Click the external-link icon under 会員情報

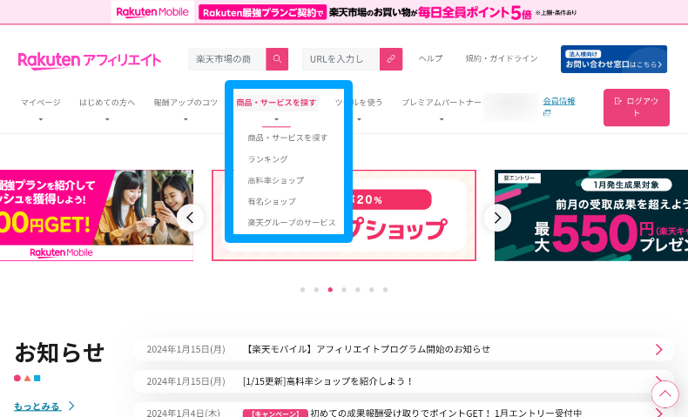[x=547, y=113]
